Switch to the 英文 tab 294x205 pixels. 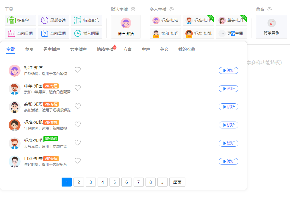click(164, 49)
